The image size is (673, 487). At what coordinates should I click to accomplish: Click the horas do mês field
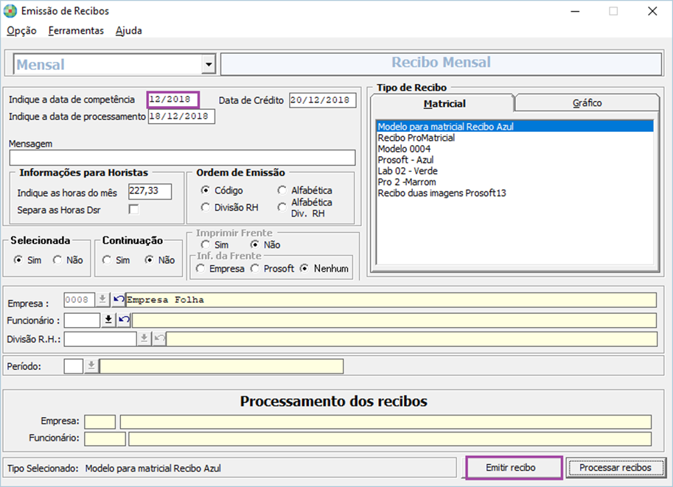point(150,192)
